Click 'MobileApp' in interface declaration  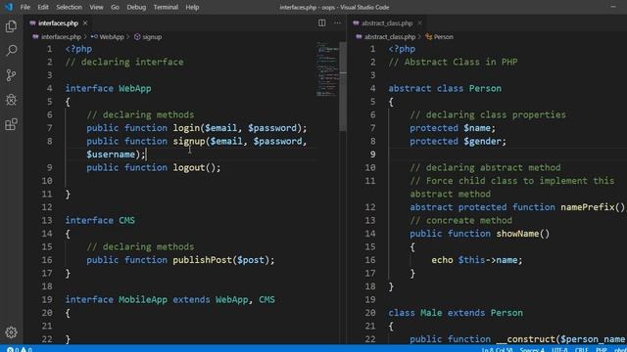click(143, 299)
